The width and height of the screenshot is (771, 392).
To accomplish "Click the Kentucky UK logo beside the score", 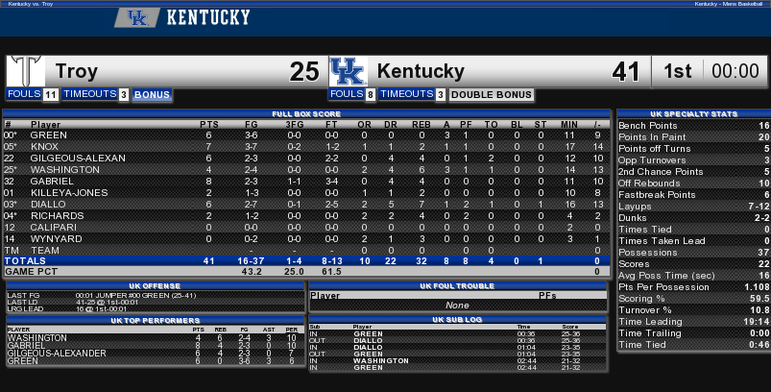I will pos(349,71).
